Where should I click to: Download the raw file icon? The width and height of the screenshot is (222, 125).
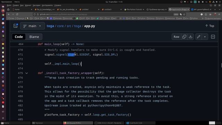[x=190, y=37]
